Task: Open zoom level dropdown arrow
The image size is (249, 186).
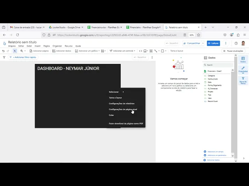Action: tap(25, 51)
